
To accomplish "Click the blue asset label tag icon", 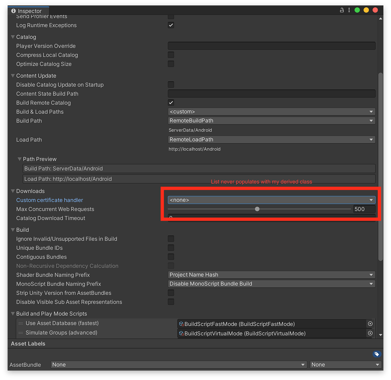I will click(376, 354).
